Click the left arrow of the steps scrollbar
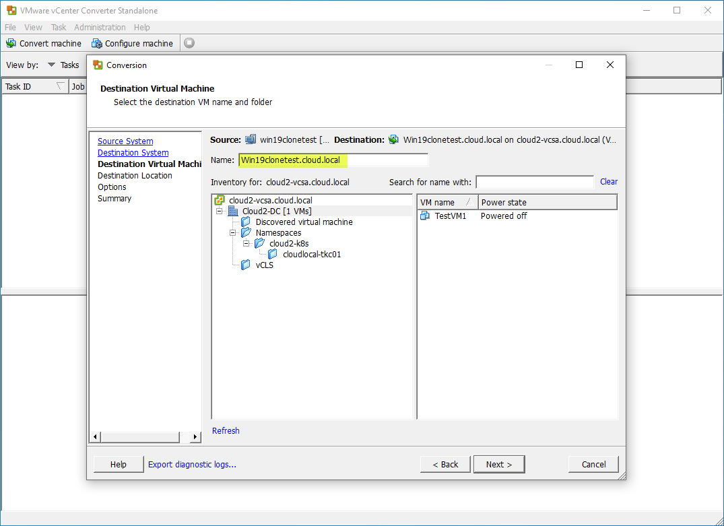The width and height of the screenshot is (724, 526). click(95, 436)
